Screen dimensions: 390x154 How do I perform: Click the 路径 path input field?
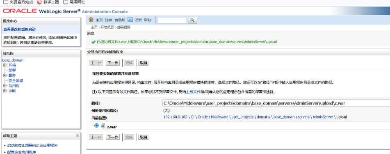click(x=276, y=103)
